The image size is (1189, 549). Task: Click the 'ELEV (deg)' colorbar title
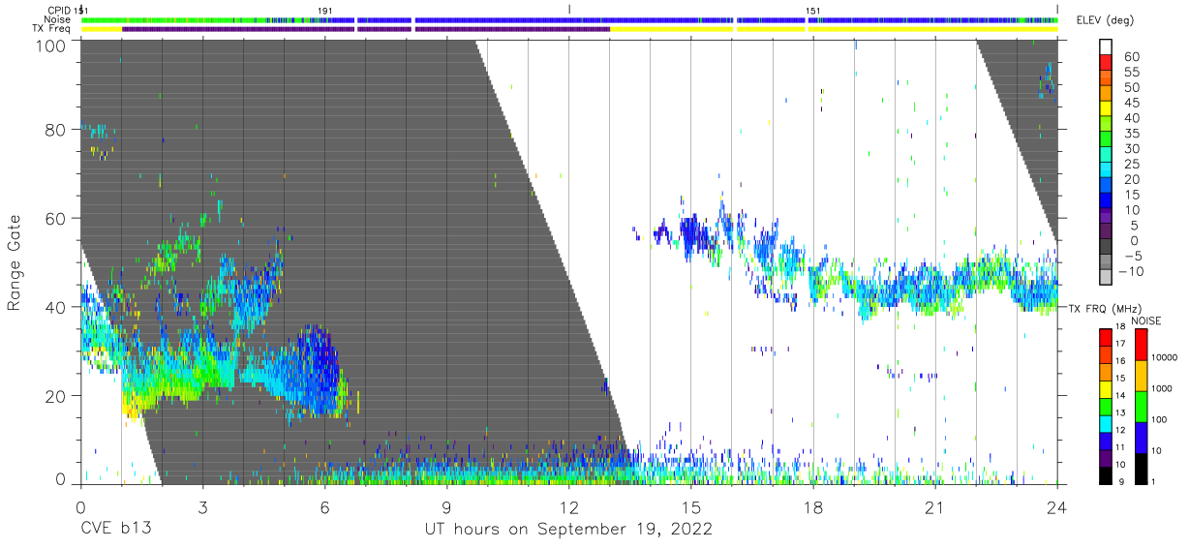[1105, 20]
